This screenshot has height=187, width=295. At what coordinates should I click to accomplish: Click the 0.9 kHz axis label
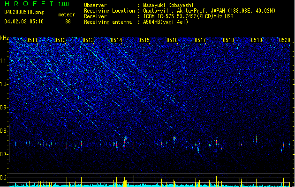point(4,108)
